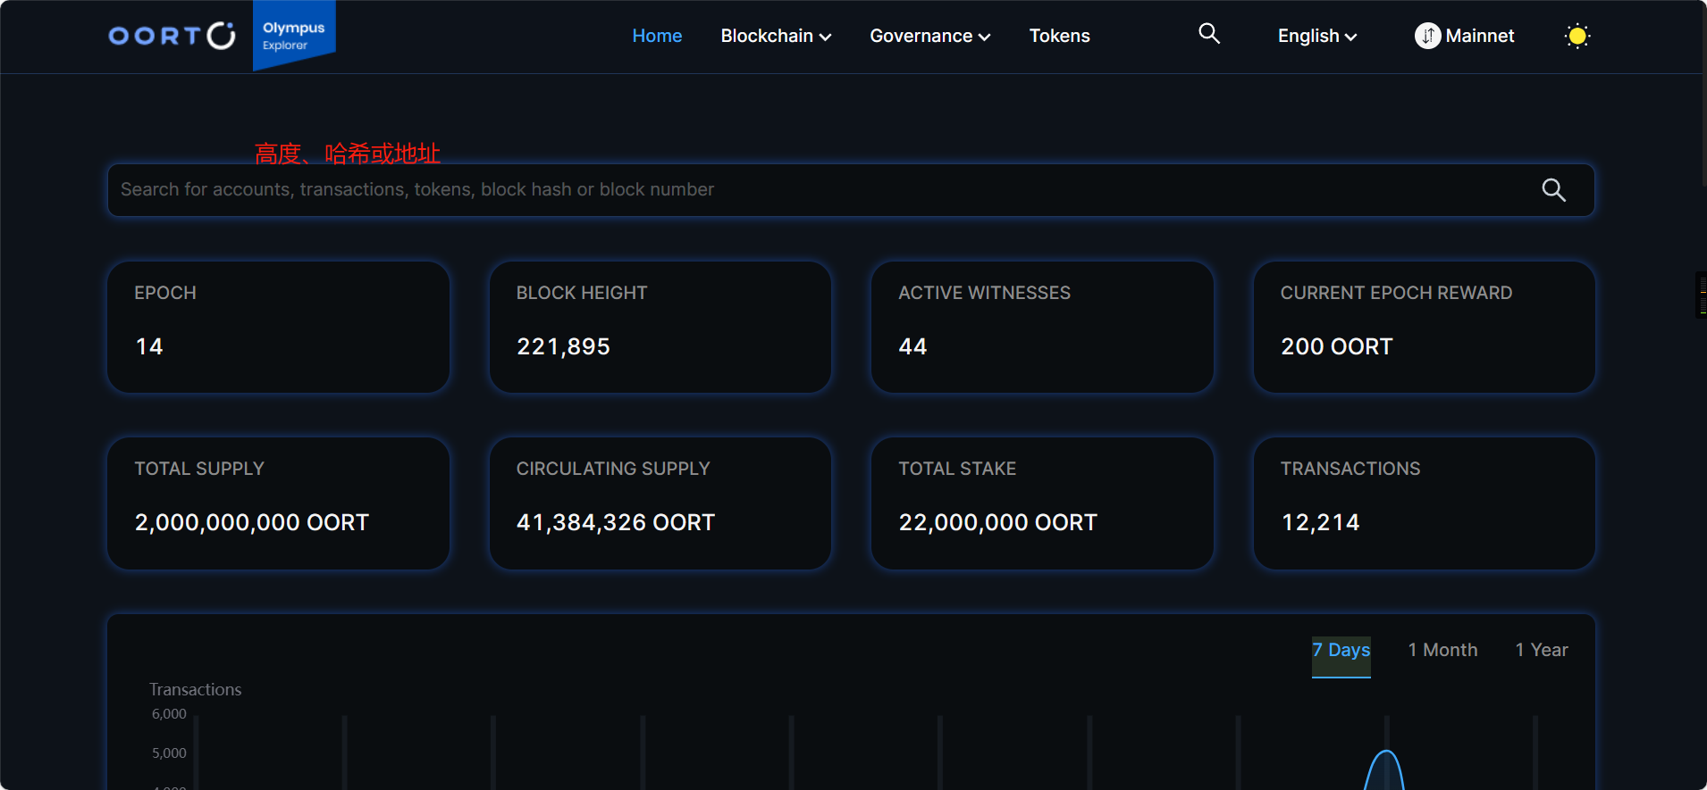Go to the Home page
The height and width of the screenshot is (790, 1707).
point(657,36)
